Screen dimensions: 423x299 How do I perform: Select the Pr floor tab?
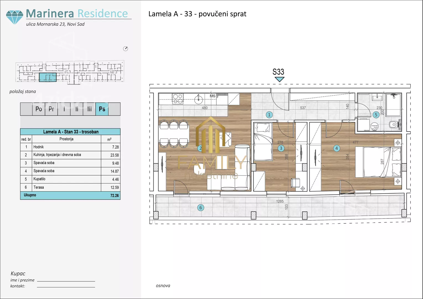coord(51,109)
